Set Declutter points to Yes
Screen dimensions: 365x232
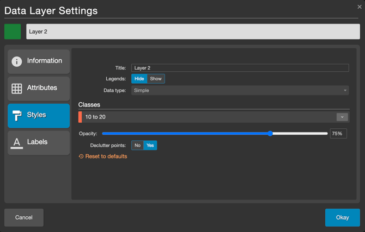point(150,146)
